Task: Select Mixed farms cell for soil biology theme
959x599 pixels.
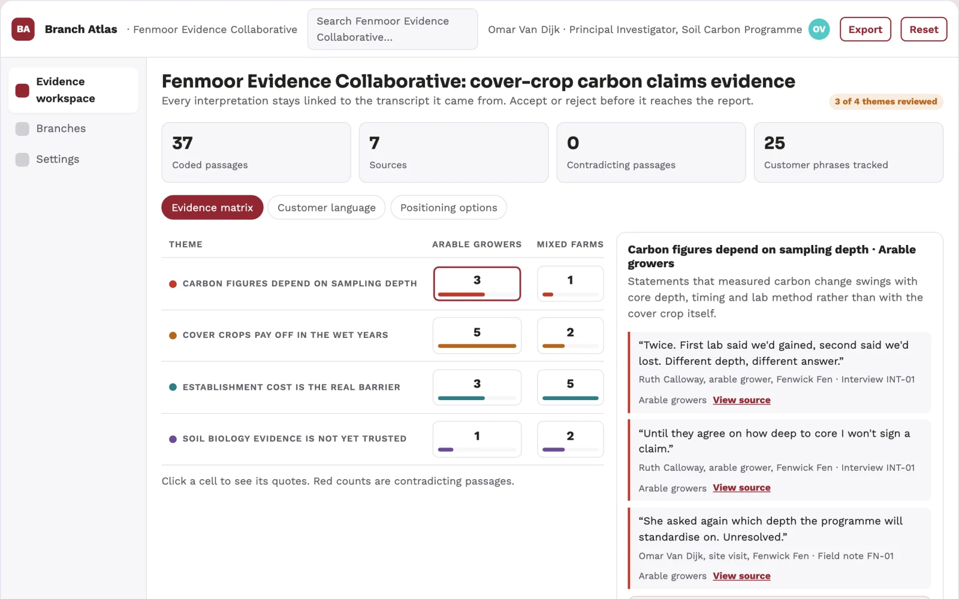Action: point(570,439)
